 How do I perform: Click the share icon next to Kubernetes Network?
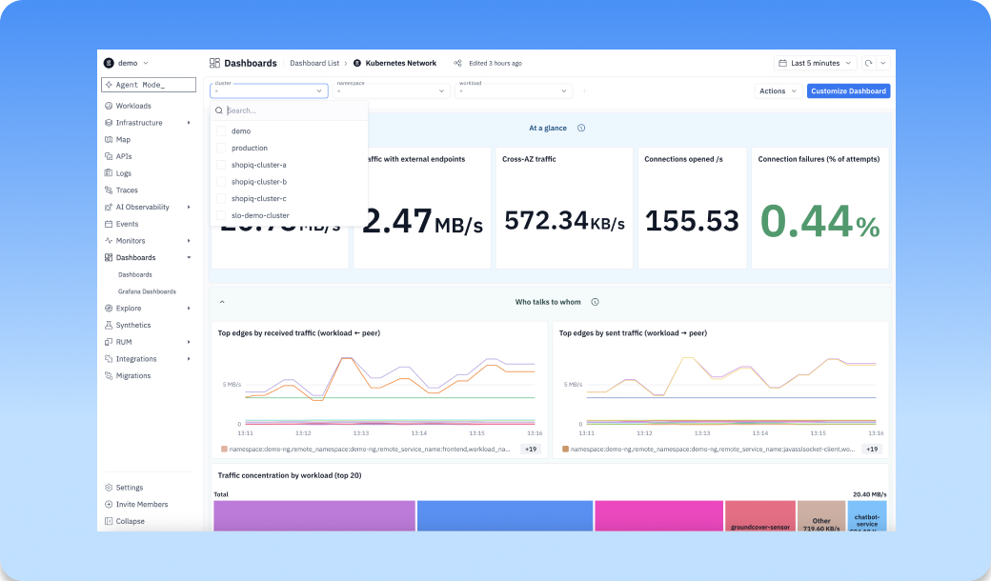click(x=457, y=63)
